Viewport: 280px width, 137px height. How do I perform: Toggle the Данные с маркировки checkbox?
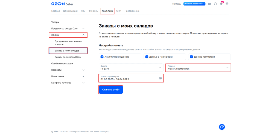point(147,57)
